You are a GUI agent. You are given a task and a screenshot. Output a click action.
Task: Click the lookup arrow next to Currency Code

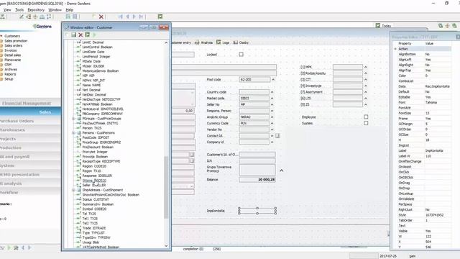(x=272, y=123)
